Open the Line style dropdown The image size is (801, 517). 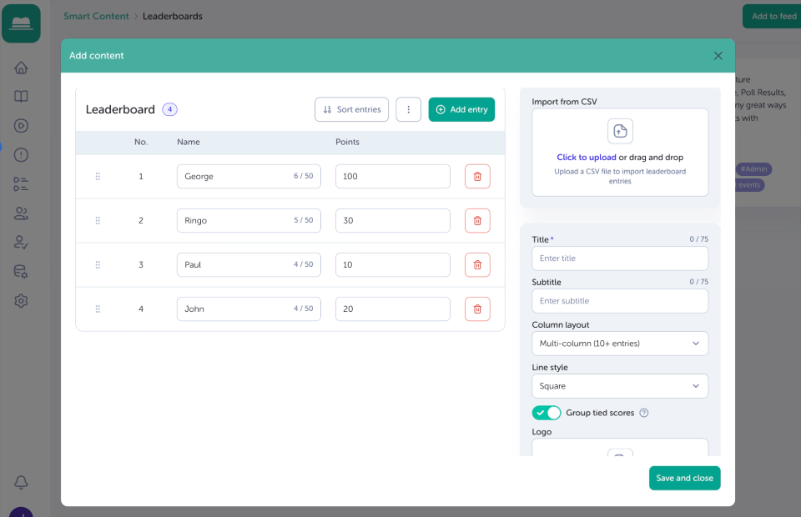pos(620,386)
